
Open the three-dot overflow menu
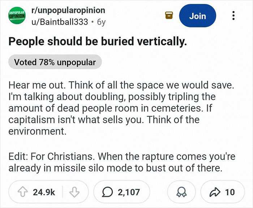point(234,16)
